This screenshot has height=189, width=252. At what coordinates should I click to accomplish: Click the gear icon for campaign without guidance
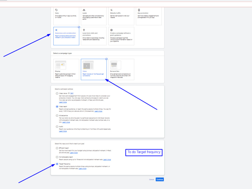pos(111,30)
